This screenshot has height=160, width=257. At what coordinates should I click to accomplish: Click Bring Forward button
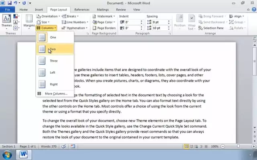tap(212, 16)
